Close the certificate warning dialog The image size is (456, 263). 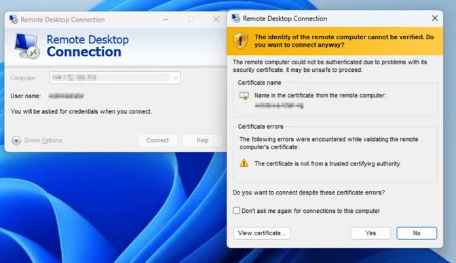tap(434, 18)
